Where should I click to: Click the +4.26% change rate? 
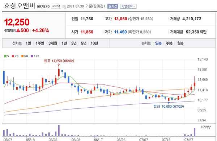click(41, 30)
